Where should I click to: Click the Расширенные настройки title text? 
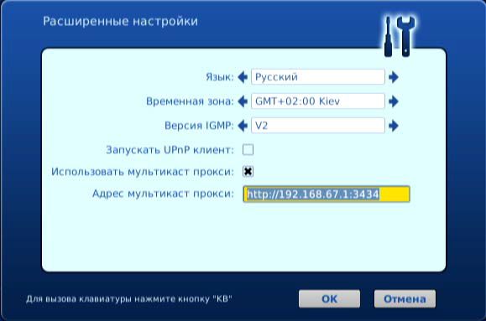pyautogui.click(x=120, y=21)
